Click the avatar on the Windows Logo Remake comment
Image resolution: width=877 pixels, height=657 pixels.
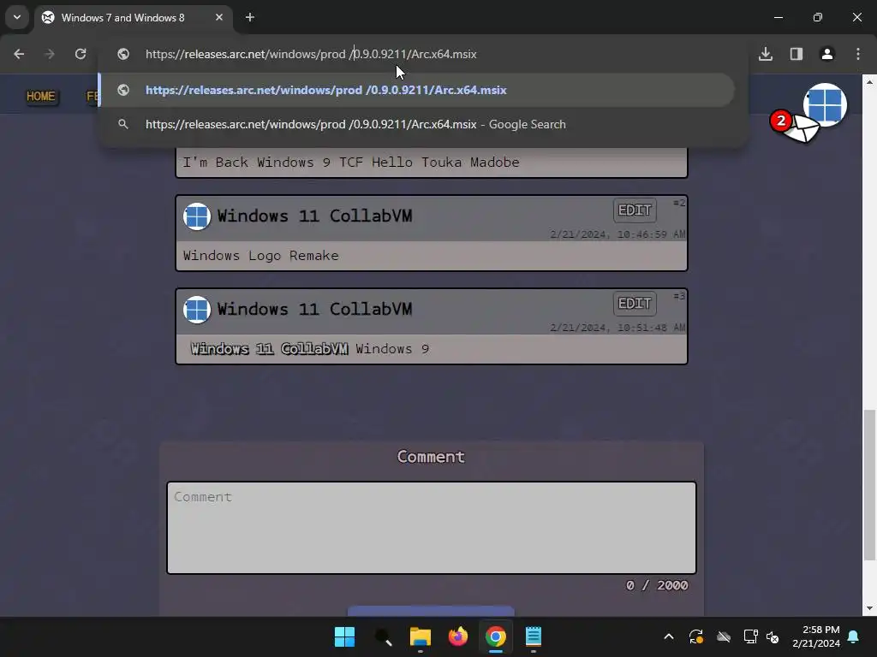coord(197,216)
